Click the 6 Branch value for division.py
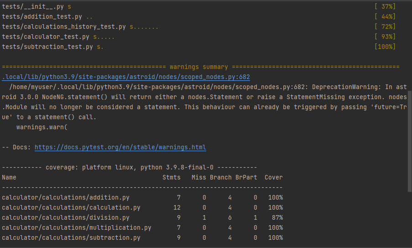 pyautogui.click(x=230, y=217)
